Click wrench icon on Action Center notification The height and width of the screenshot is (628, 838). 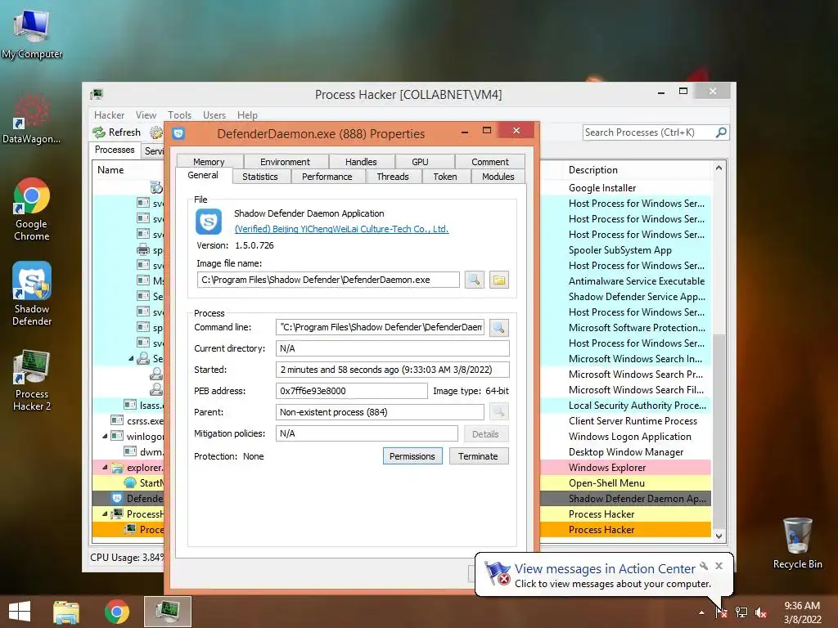click(703, 566)
